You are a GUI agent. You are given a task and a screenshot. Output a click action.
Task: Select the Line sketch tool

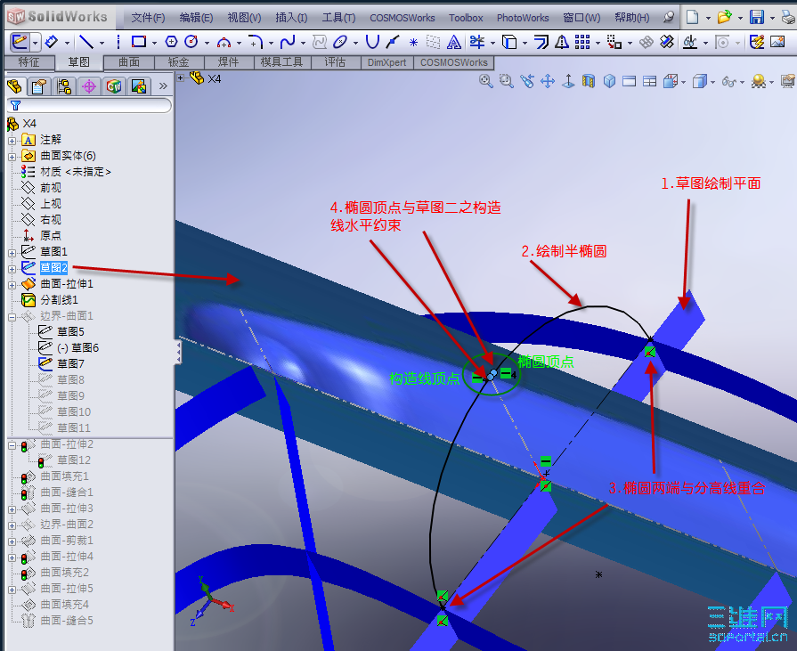[x=87, y=42]
